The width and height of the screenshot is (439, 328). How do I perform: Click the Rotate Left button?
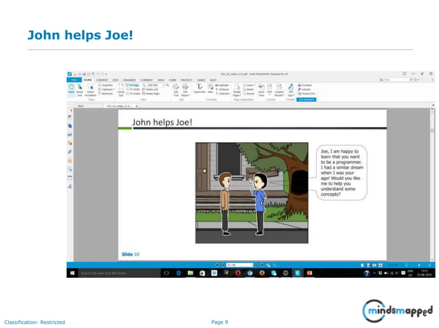pyautogui.click(x=150, y=89)
